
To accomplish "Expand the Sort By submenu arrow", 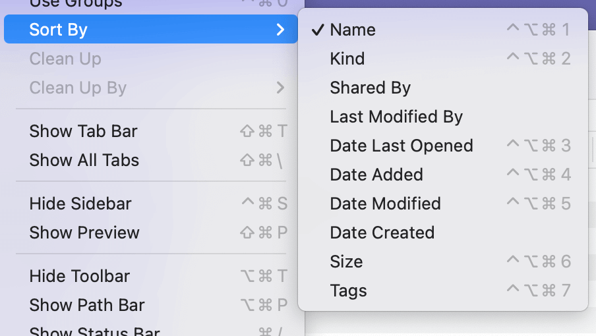I will click(280, 30).
